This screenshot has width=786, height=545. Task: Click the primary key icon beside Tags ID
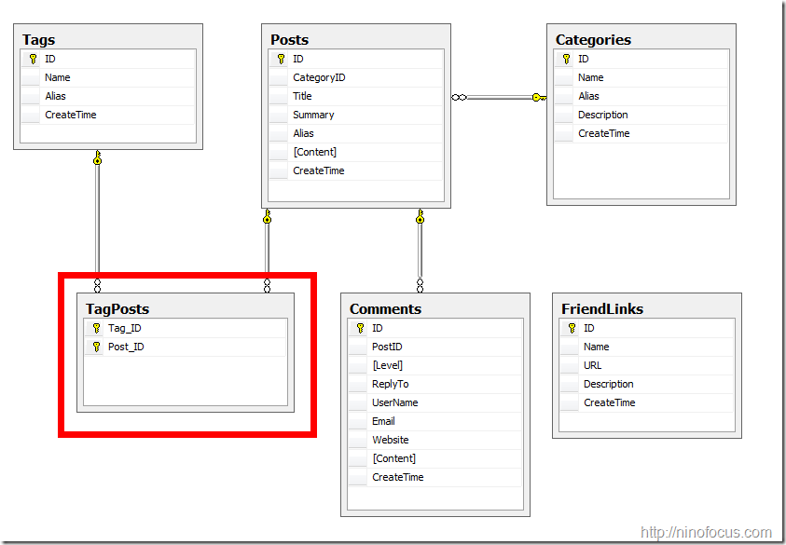coord(33,59)
